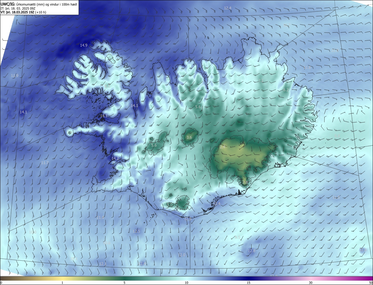Click the 5 tick on the colorbar
This screenshot has width=373, height=285.
pos(124,283)
